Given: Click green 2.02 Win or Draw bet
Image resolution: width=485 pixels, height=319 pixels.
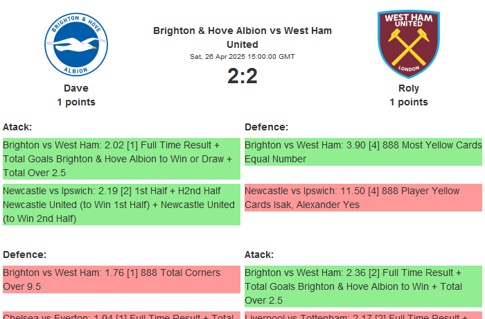Looking at the screenshot, I should [121, 159].
